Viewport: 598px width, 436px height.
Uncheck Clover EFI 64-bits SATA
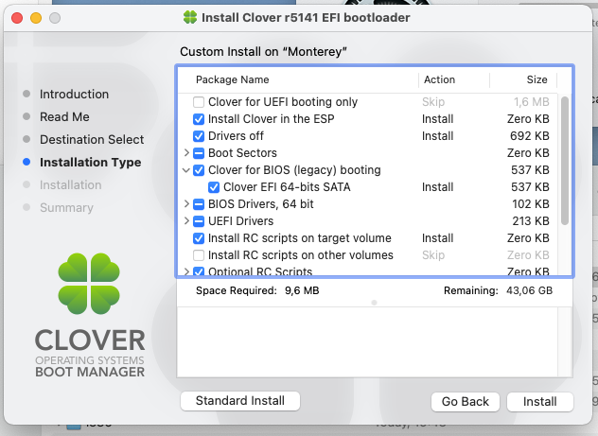214,187
